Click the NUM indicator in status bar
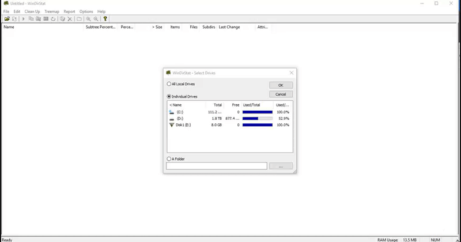 (435, 240)
